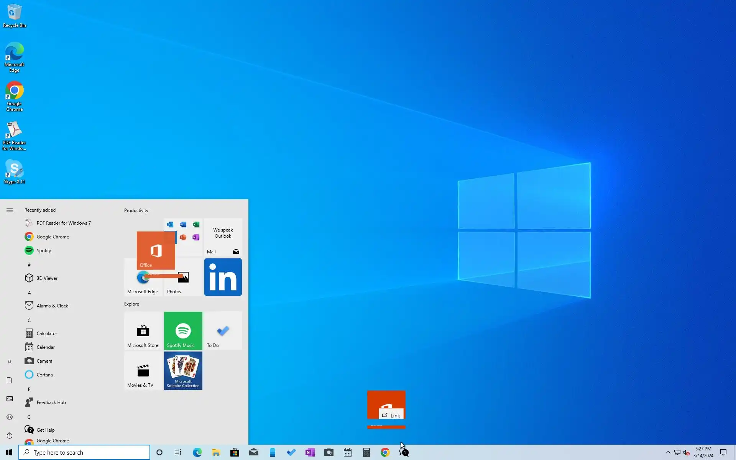Image resolution: width=736 pixels, height=460 pixels.
Task: Click the Power icon in Start sidebar
Action: tap(10, 435)
